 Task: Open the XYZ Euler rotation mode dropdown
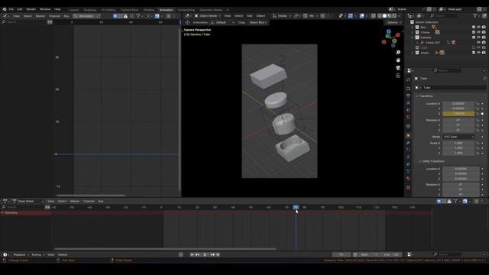[x=458, y=137]
